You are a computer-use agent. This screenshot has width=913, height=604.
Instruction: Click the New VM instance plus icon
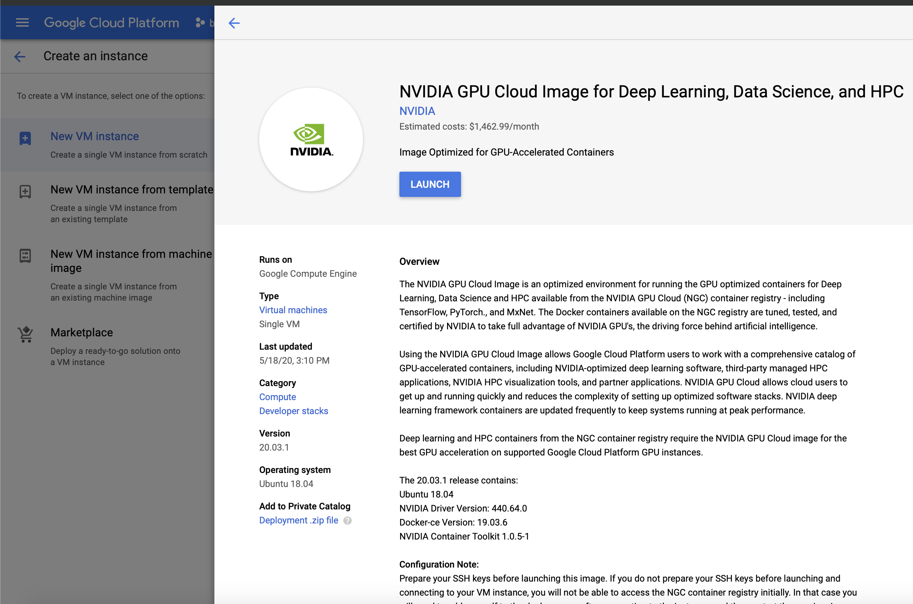(x=25, y=138)
